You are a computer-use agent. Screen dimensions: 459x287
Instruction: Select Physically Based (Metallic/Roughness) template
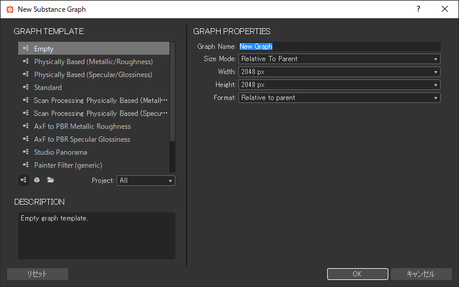tap(94, 62)
